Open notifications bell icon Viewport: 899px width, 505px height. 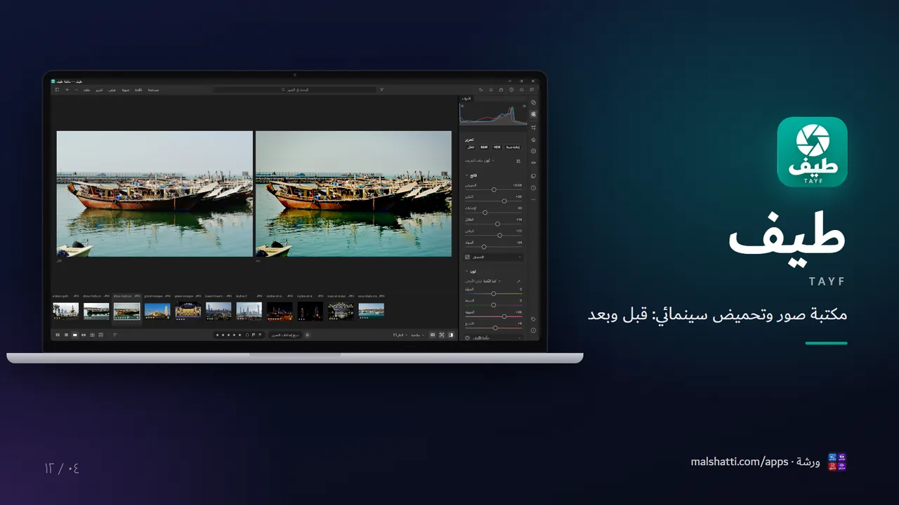[491, 90]
